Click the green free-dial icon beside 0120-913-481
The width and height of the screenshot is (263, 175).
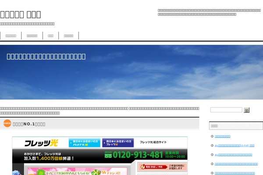pos(108,155)
